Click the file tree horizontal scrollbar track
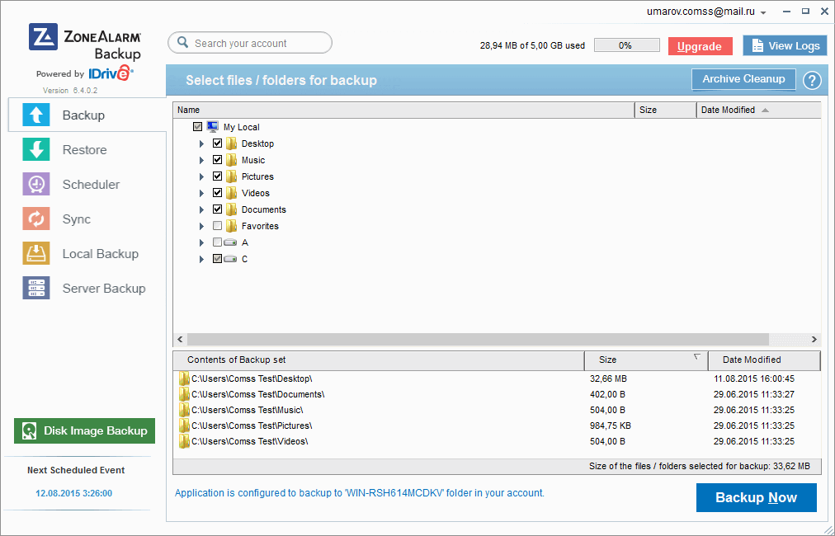835x536 pixels. (479, 339)
